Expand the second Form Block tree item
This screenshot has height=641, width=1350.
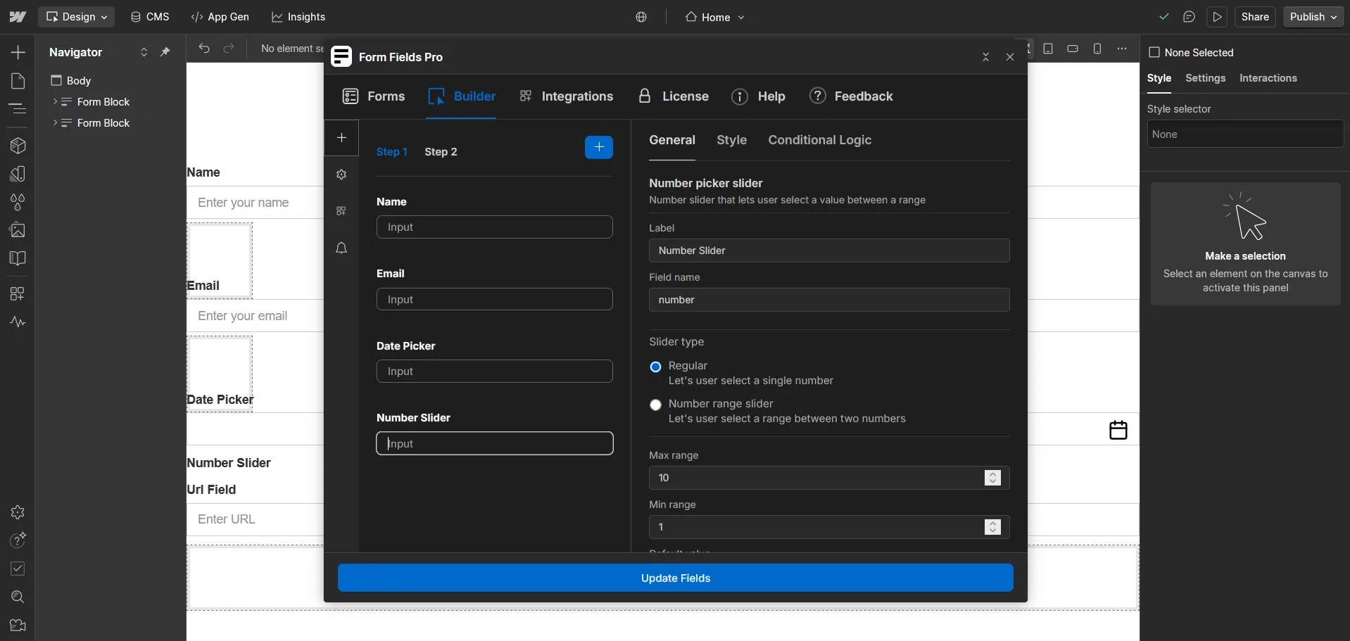(55, 122)
